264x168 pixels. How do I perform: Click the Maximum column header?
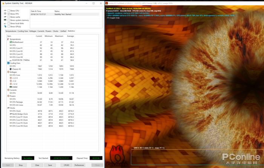click(59, 36)
